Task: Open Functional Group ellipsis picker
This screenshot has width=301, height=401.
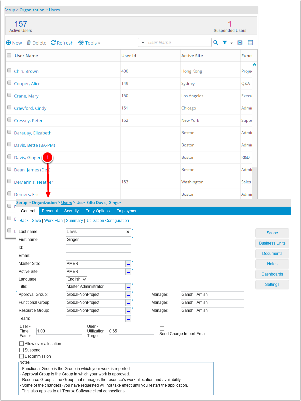Action: tap(128, 302)
